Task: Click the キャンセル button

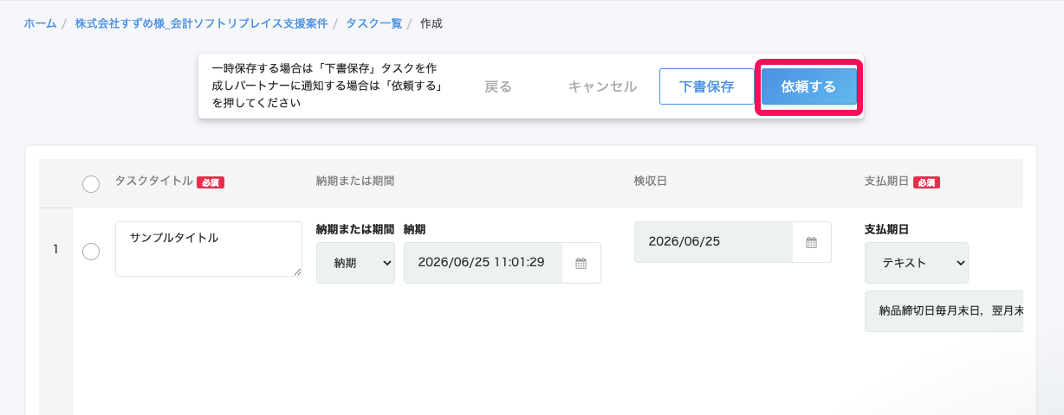Action: click(x=602, y=86)
